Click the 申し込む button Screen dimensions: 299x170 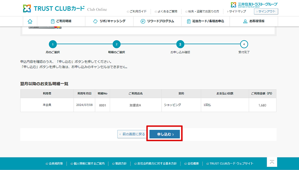pyautogui.click(x=165, y=134)
